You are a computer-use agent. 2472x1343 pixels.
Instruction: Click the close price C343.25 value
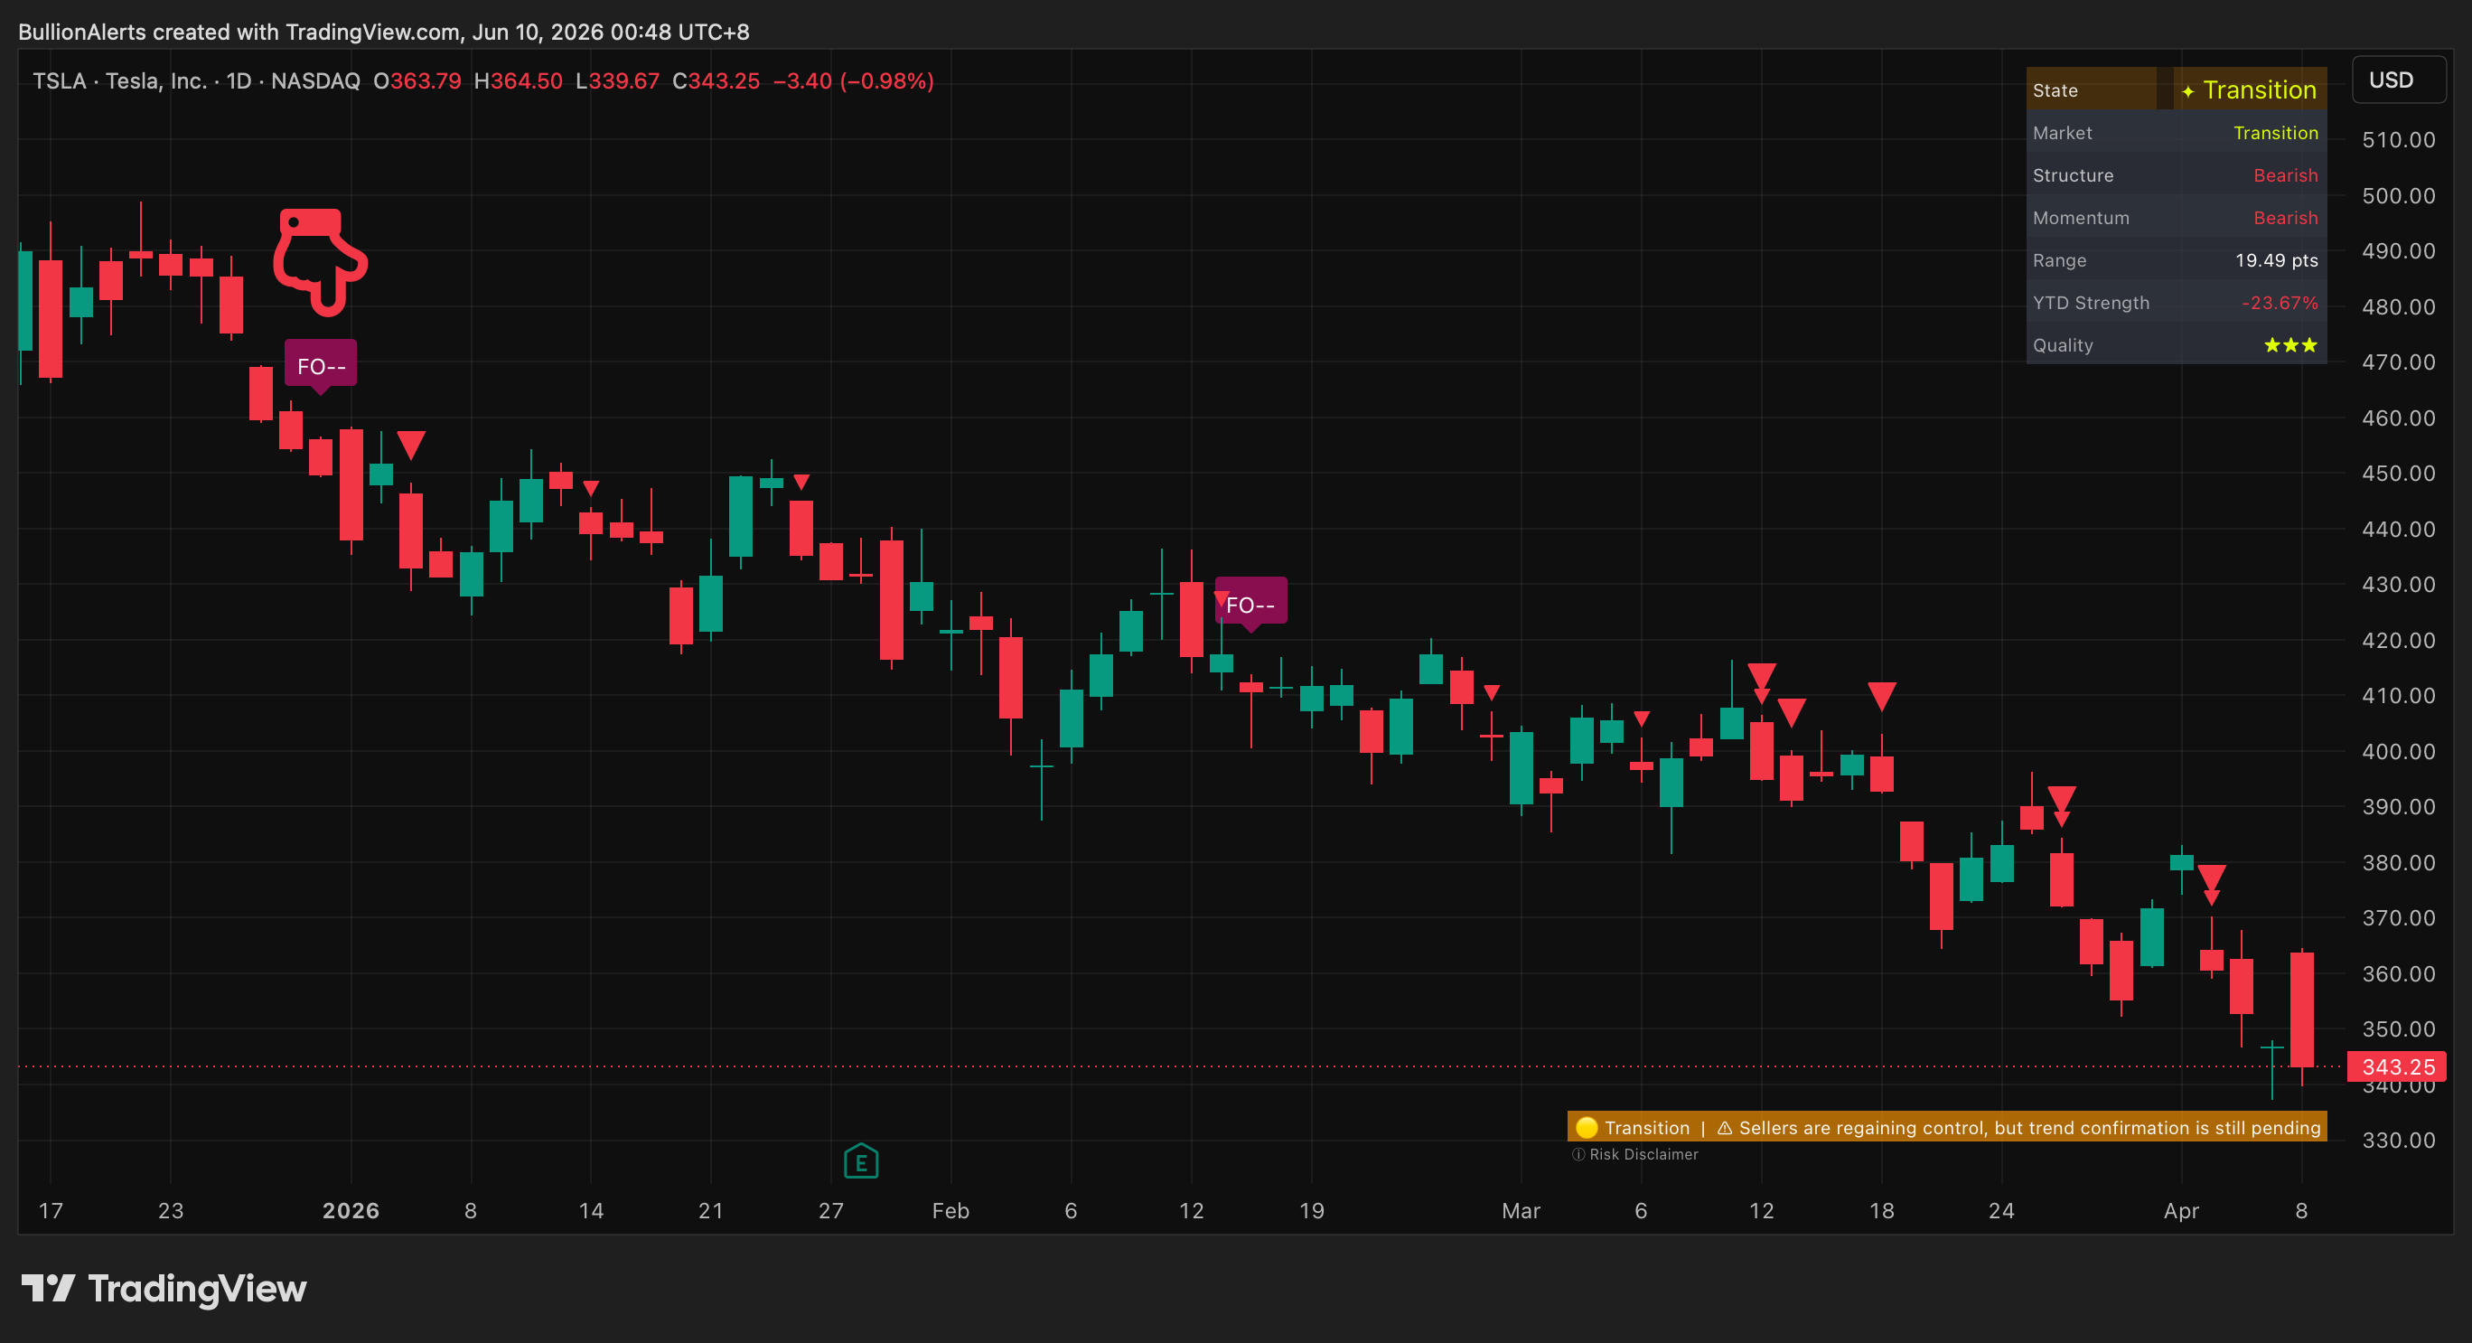[715, 80]
